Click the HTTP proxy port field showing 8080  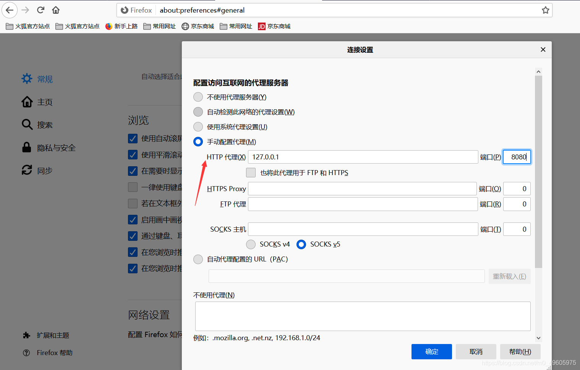tap(517, 157)
